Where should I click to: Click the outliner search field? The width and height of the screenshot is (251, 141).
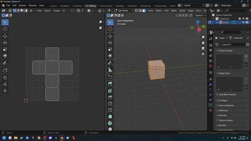coord(235,11)
